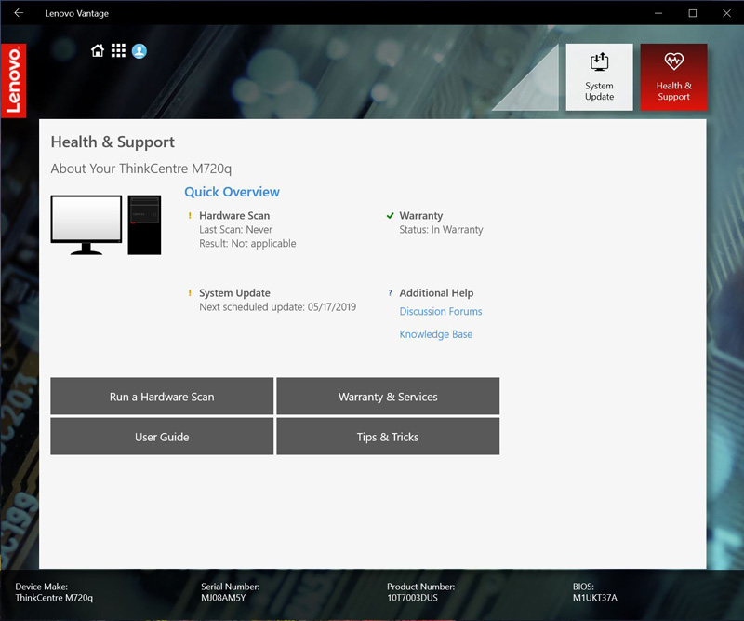Click the Lenovo logo
744x621 pixels.
tap(14, 81)
